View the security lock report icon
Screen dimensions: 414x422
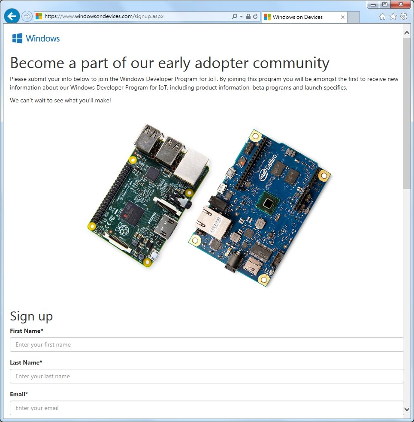pos(248,16)
